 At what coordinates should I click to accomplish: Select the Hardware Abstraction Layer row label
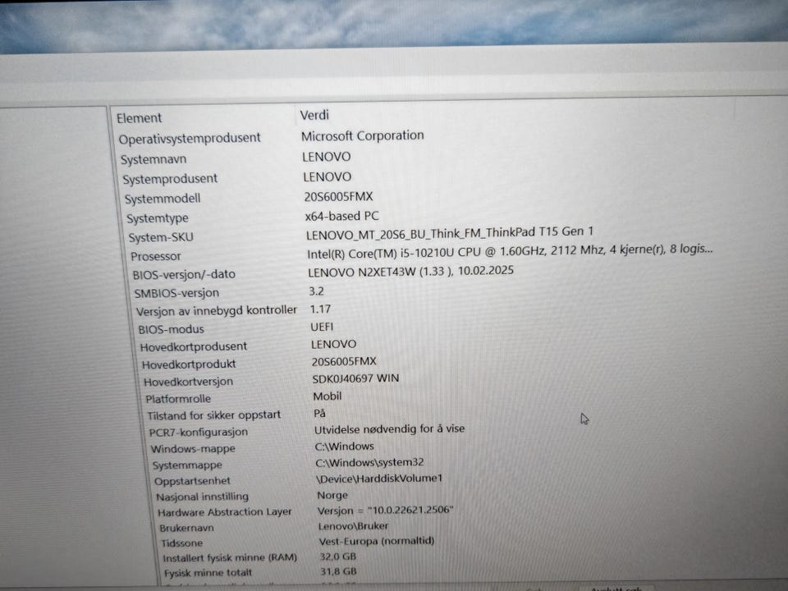225,512
